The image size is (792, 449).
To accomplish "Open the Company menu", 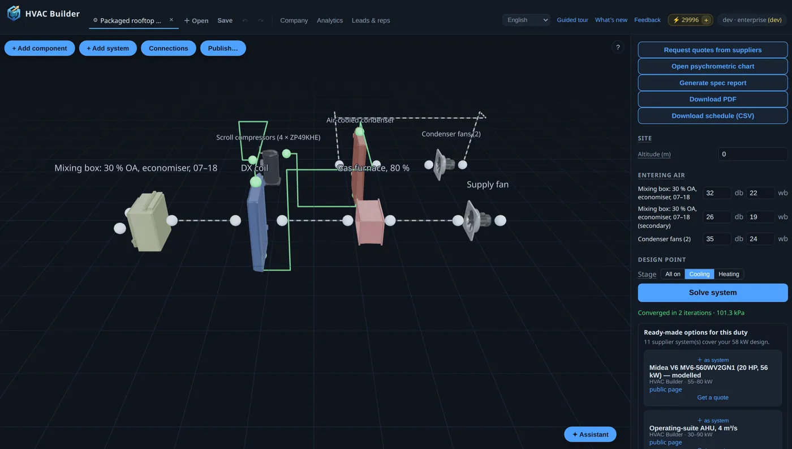I will 294,20.
